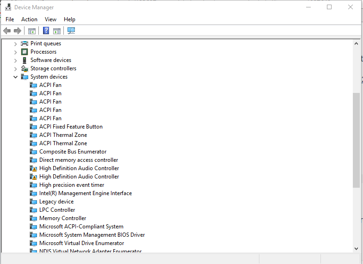
Task: Select Microsoft Virtual Drive Enumerator text
Action: [x=81, y=243]
